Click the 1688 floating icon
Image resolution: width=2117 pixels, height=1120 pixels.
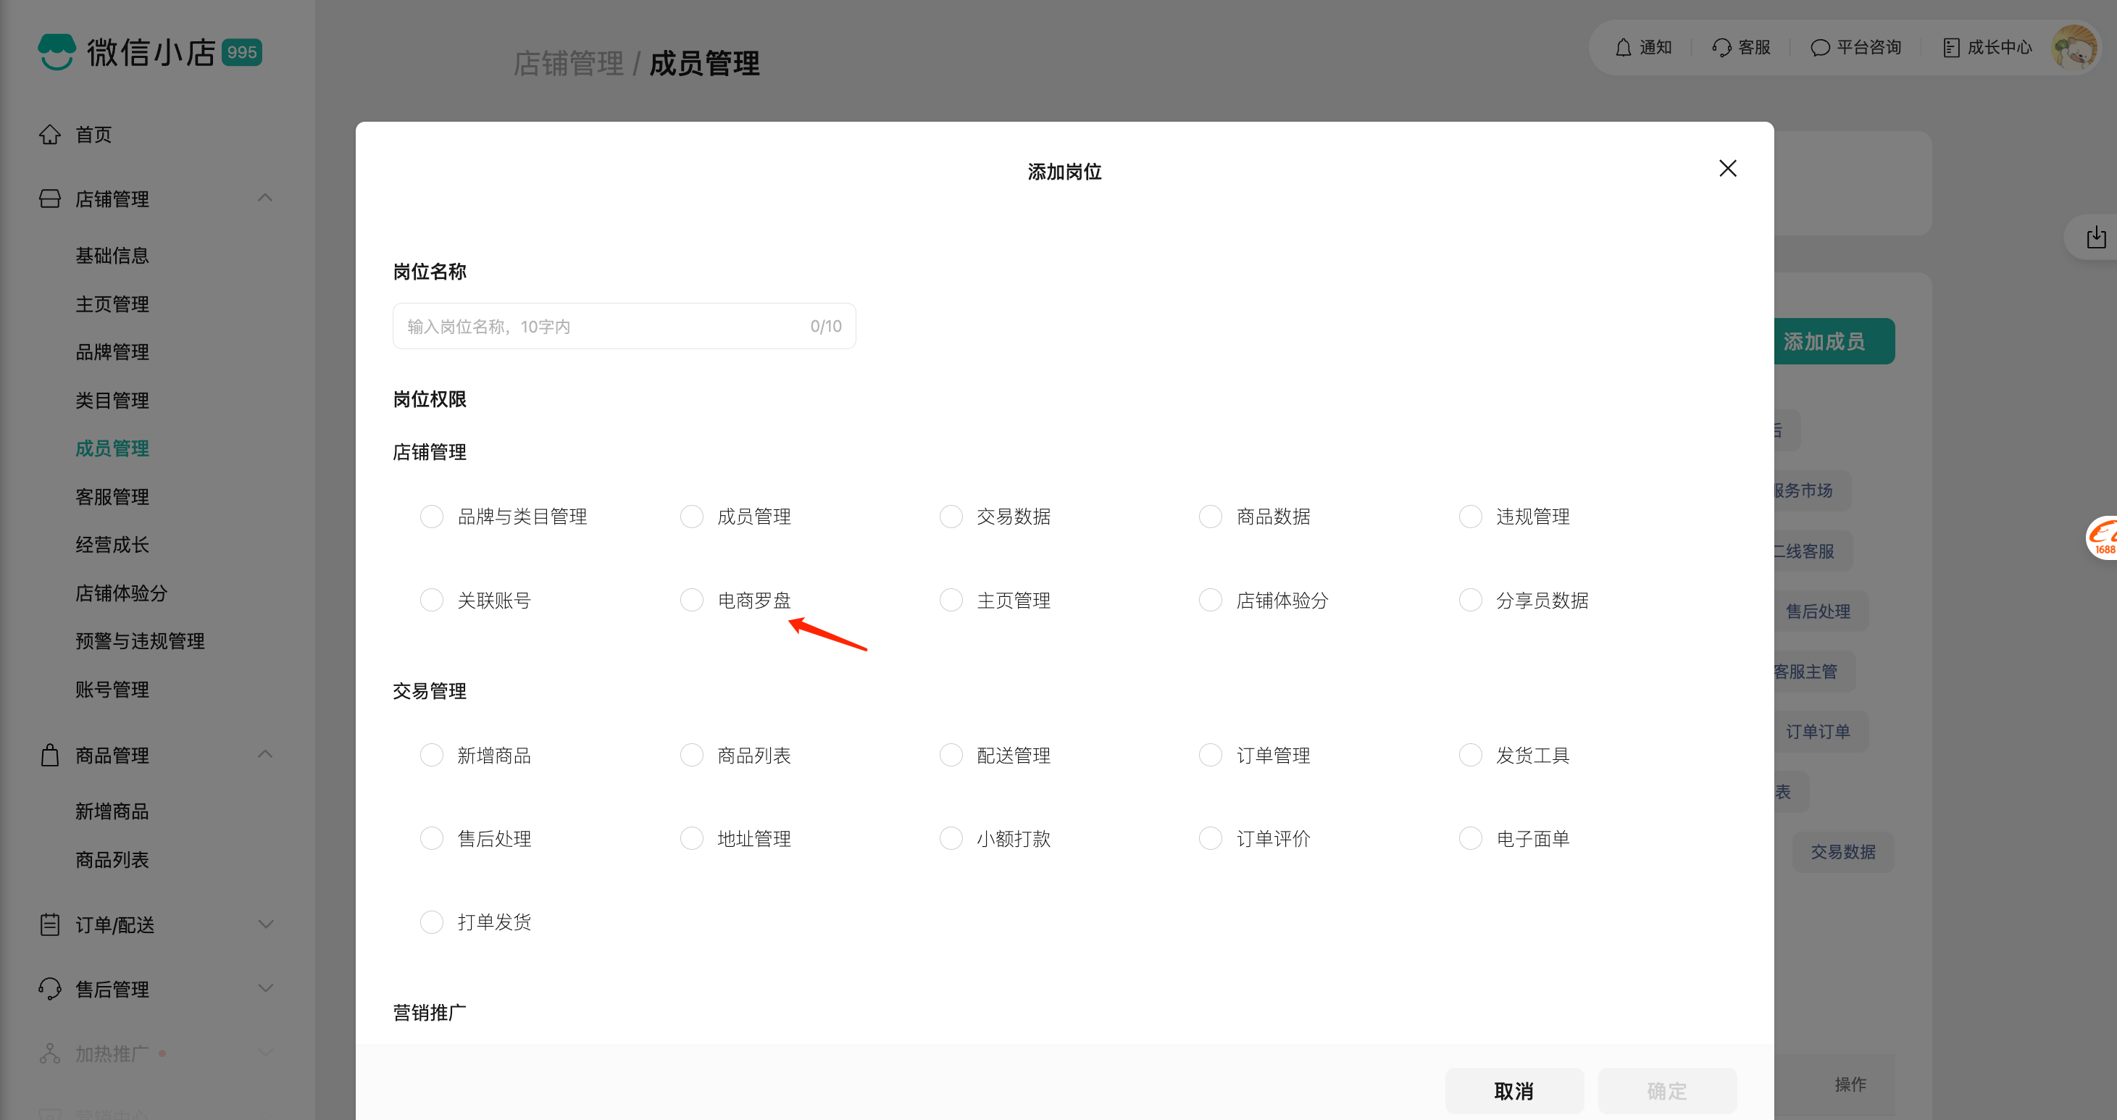pyautogui.click(x=2103, y=538)
